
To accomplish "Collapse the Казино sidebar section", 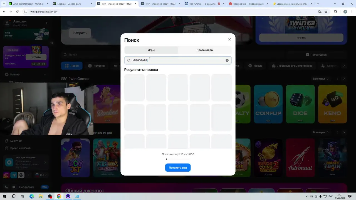I will (x=44, y=74).
